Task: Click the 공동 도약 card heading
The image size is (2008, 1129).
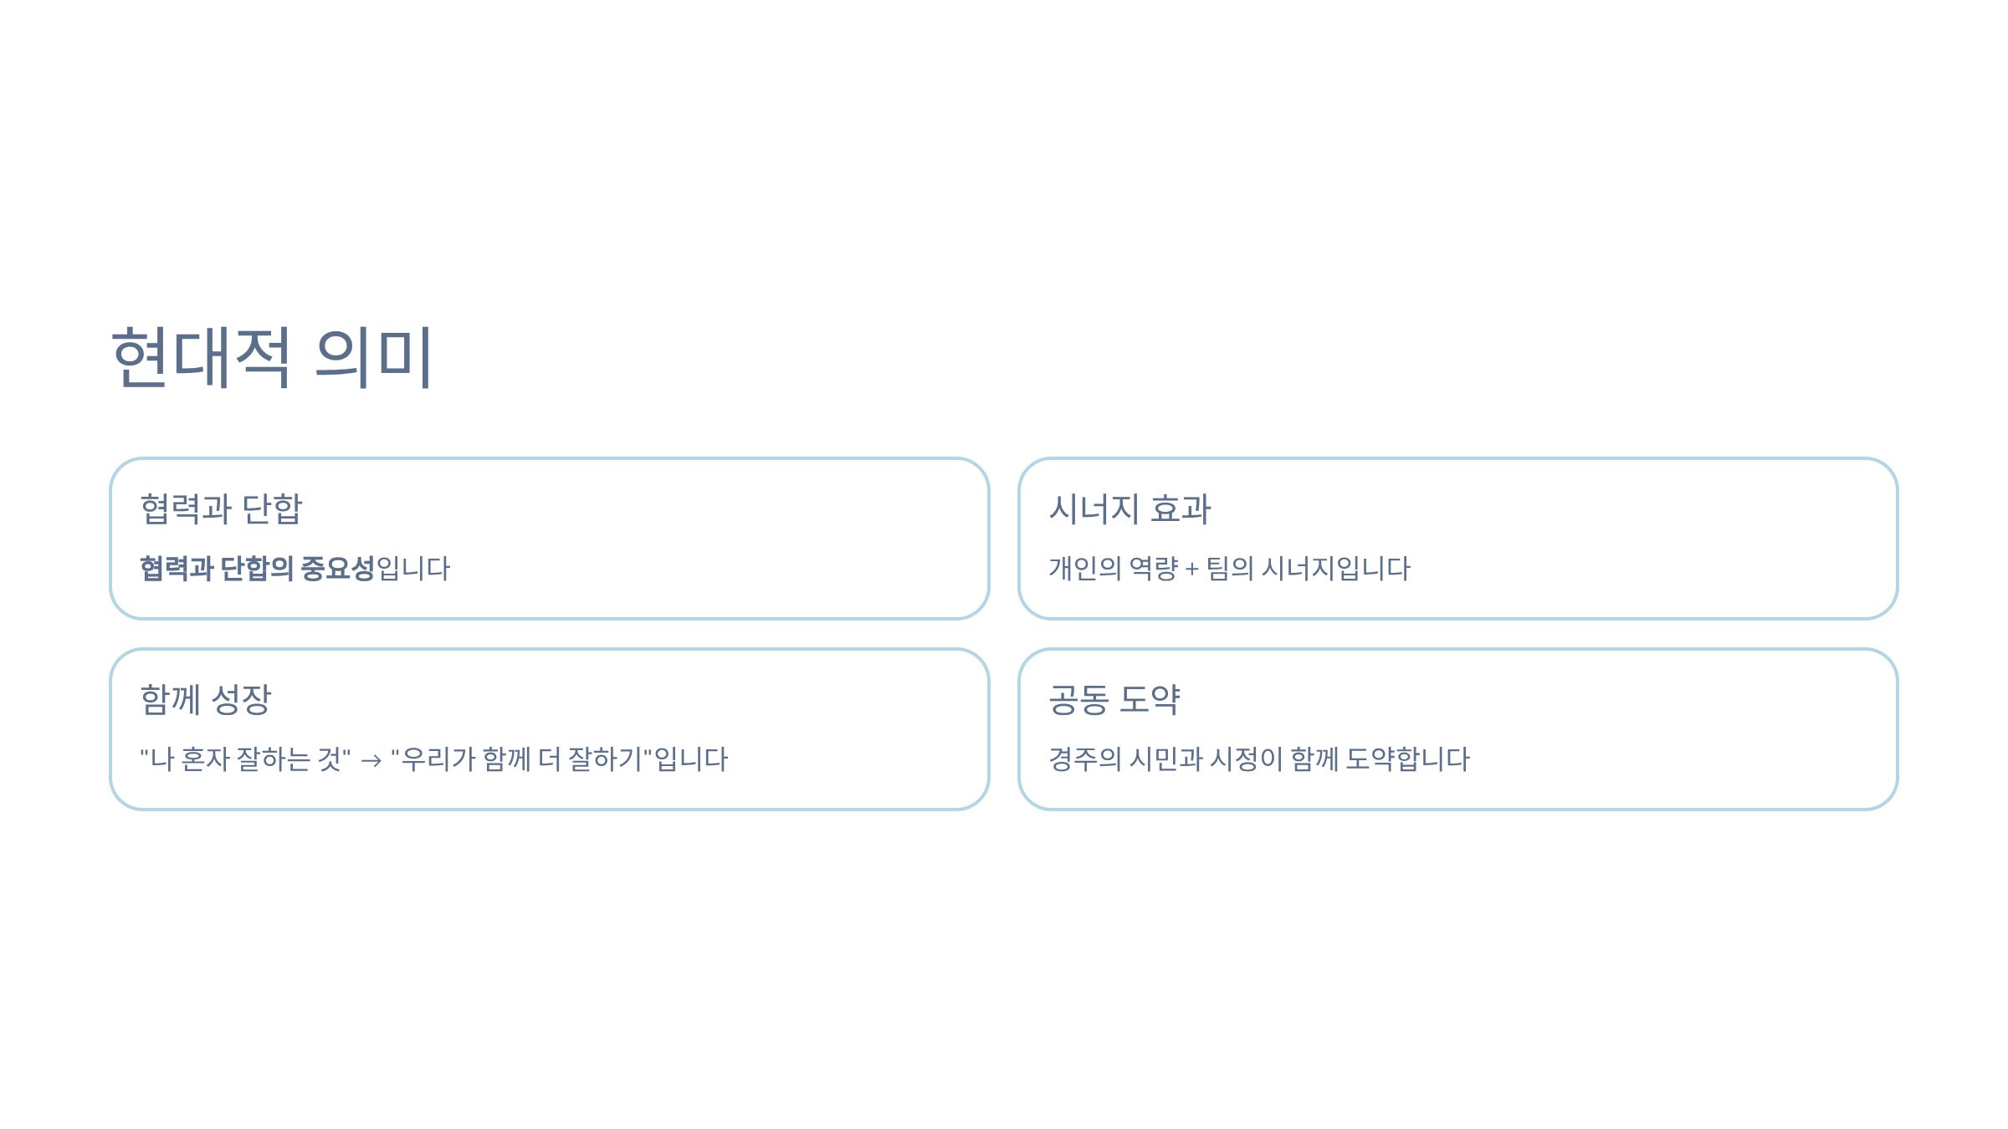Action: (x=1114, y=699)
